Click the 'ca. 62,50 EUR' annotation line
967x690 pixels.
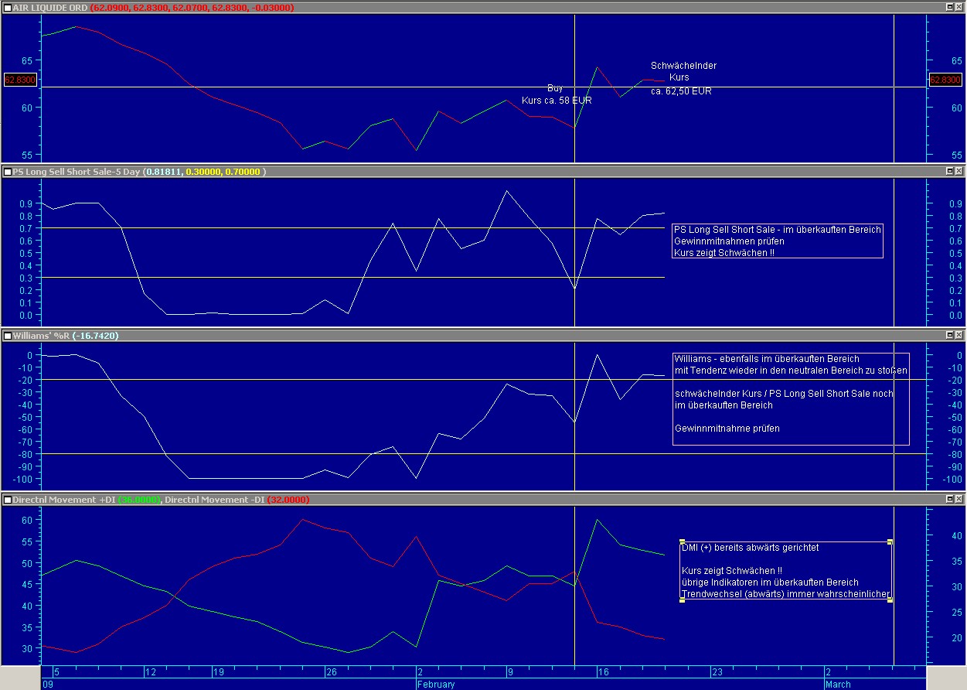tap(681, 91)
